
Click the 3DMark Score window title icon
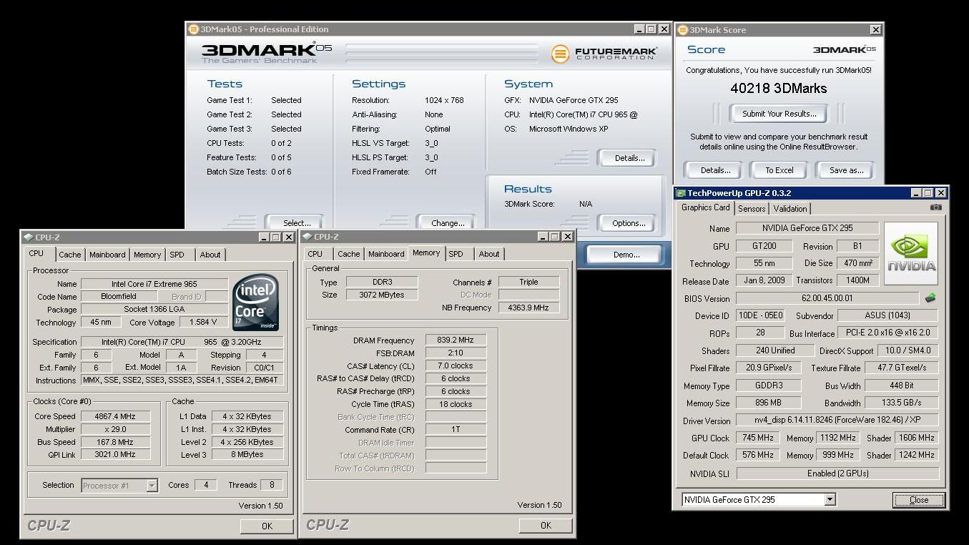click(682, 30)
